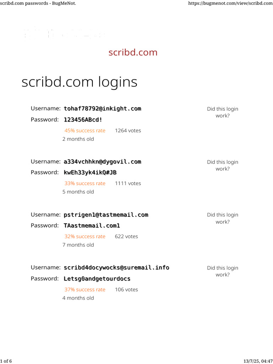Click the faint BugMeNot logo at top
The height and width of the screenshot is (364, 273).
coord(64,33)
